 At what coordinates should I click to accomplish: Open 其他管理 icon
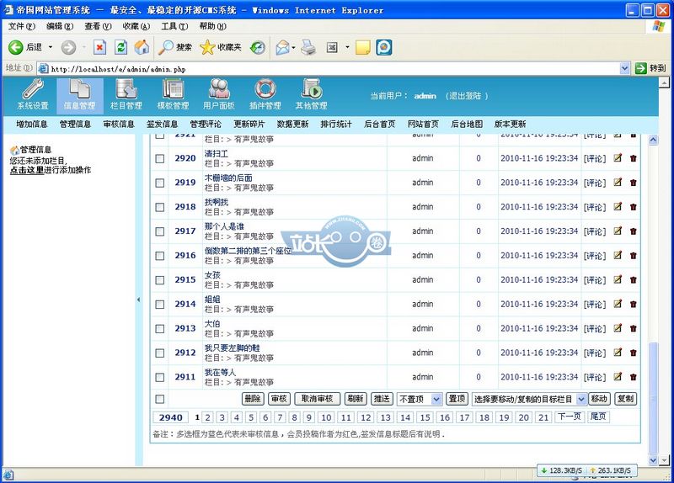(311, 95)
